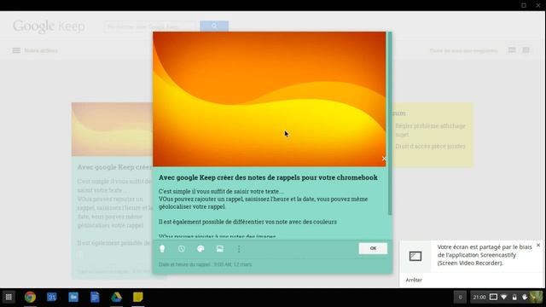Switch to list view icon in Keep header
Image resolution: width=546 pixels, height=307 pixels.
pyautogui.click(x=512, y=50)
